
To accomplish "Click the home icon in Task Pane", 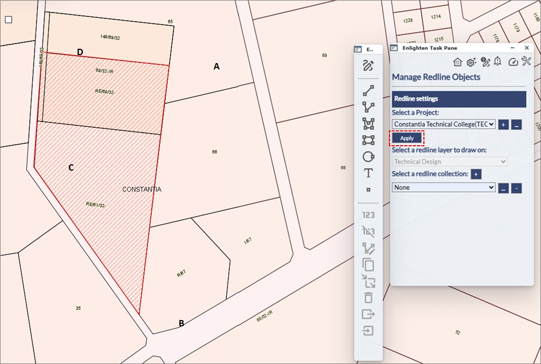I will pyautogui.click(x=457, y=62).
